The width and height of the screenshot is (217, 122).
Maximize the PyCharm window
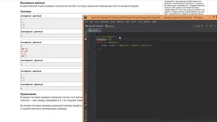(214, 17)
